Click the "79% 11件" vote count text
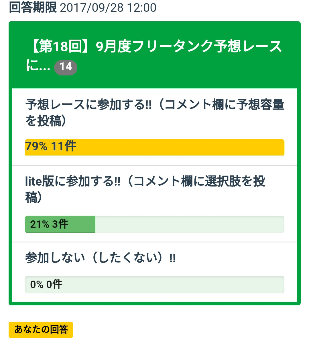Image resolution: width=309 pixels, height=342 pixels. 51,147
